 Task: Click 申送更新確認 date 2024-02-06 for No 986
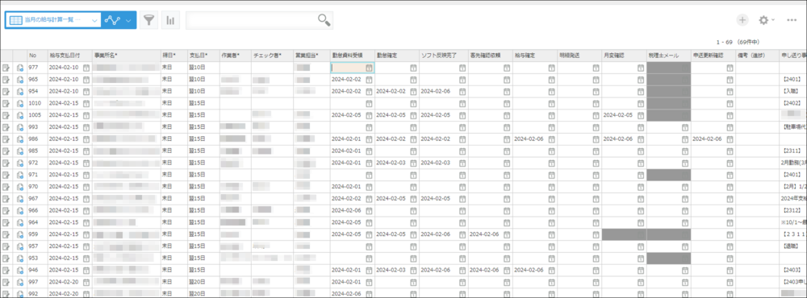coord(706,139)
